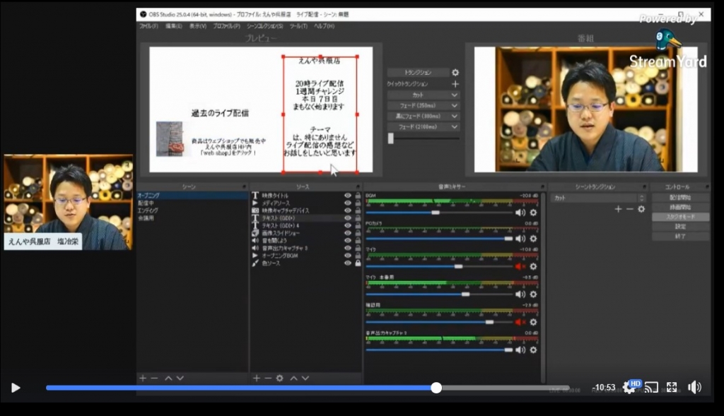Hide the 映像キャプチャデバイス source
The height and width of the screenshot is (416, 724).
[348, 210]
